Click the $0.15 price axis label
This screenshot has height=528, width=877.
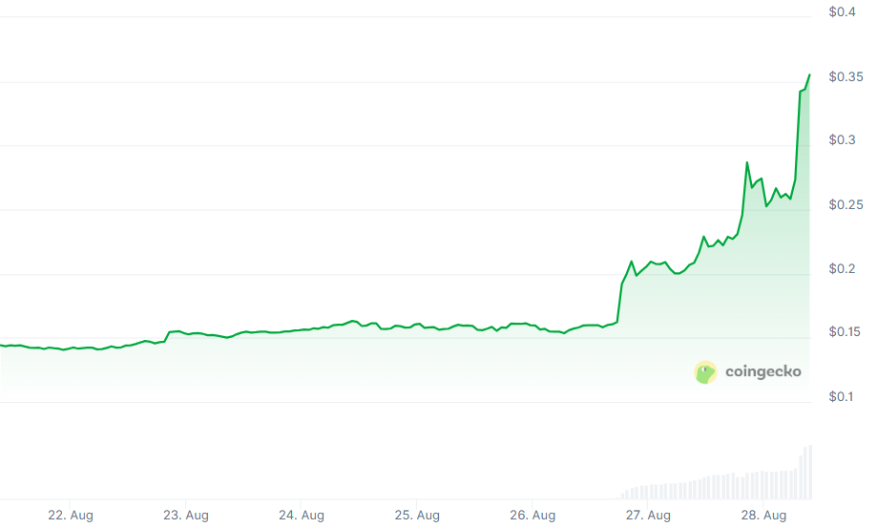tap(846, 332)
